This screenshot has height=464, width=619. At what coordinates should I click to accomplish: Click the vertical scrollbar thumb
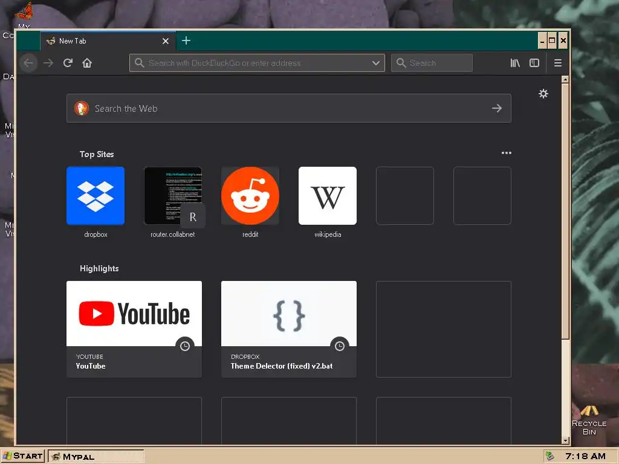[x=565, y=211]
